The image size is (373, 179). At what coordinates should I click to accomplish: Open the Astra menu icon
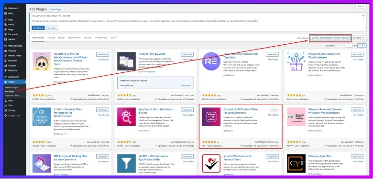coord(5,13)
